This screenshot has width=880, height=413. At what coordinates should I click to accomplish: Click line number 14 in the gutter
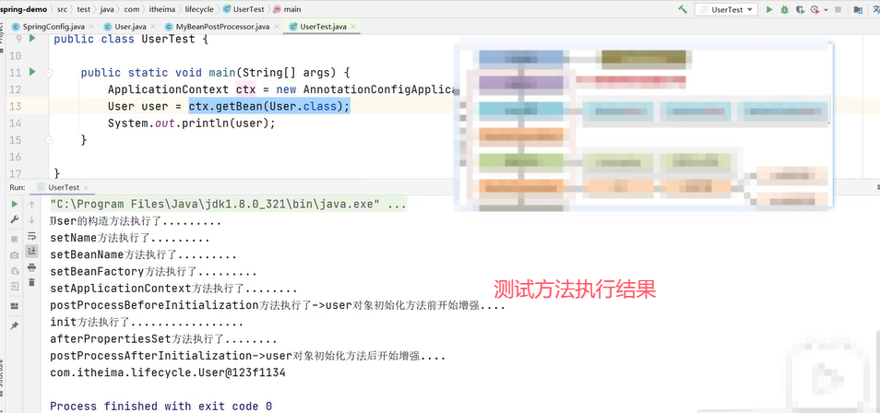pyautogui.click(x=16, y=123)
